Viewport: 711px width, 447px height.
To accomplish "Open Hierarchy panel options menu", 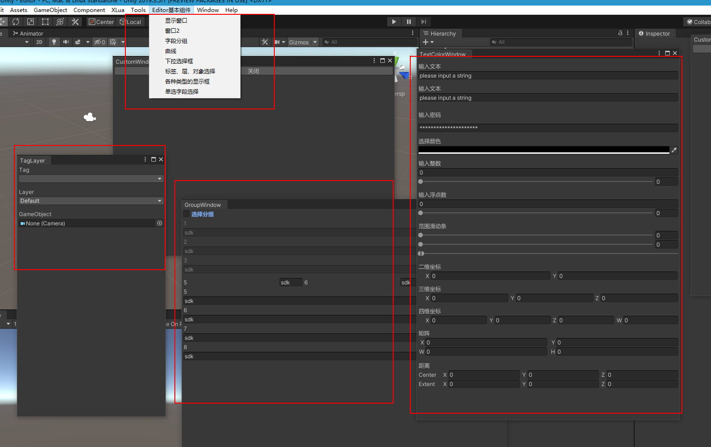I will click(628, 33).
